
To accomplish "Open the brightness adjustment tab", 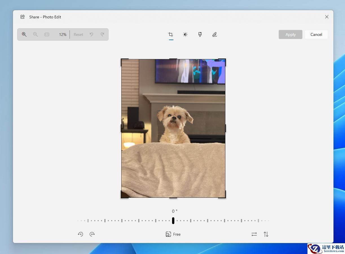I will click(x=185, y=34).
